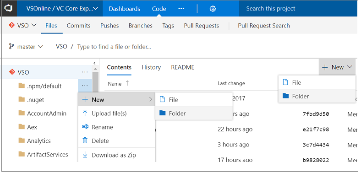Screen dimensions: 361x173
Task: Open the Pull Requests tab
Action: tap(202, 26)
